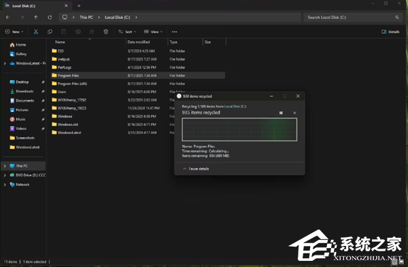Expand the This PC tree node
This screenshot has height=267, width=408.
(5, 166)
